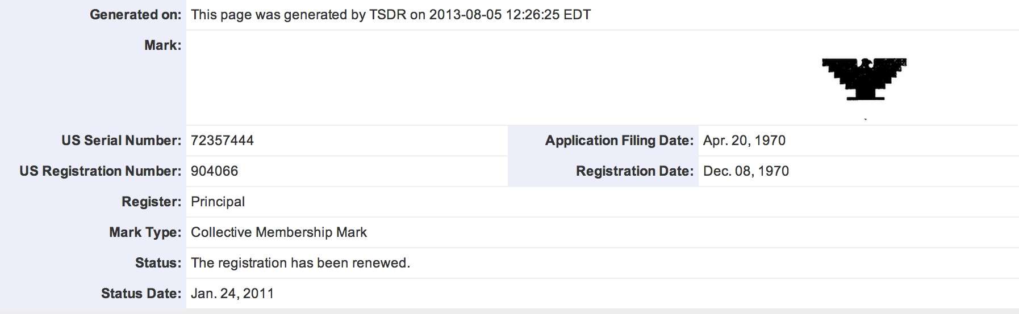The width and height of the screenshot is (1019, 314).
Task: Click the registration number 904066
Action: tap(215, 171)
